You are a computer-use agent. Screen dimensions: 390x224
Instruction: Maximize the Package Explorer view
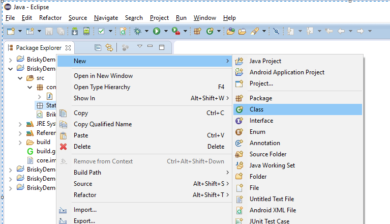coord(162,47)
